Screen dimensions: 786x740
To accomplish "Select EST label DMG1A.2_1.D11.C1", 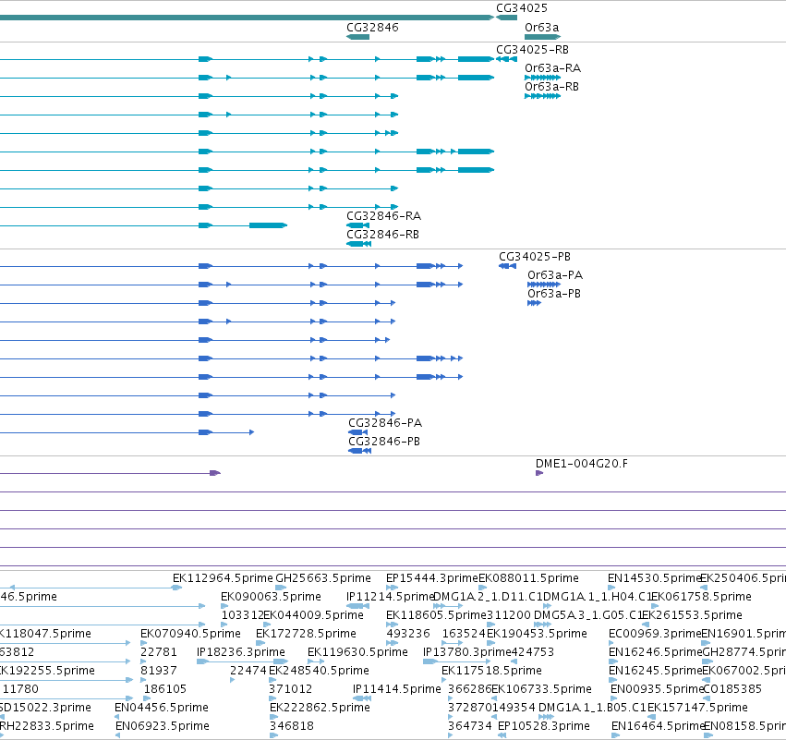I will [489, 597].
